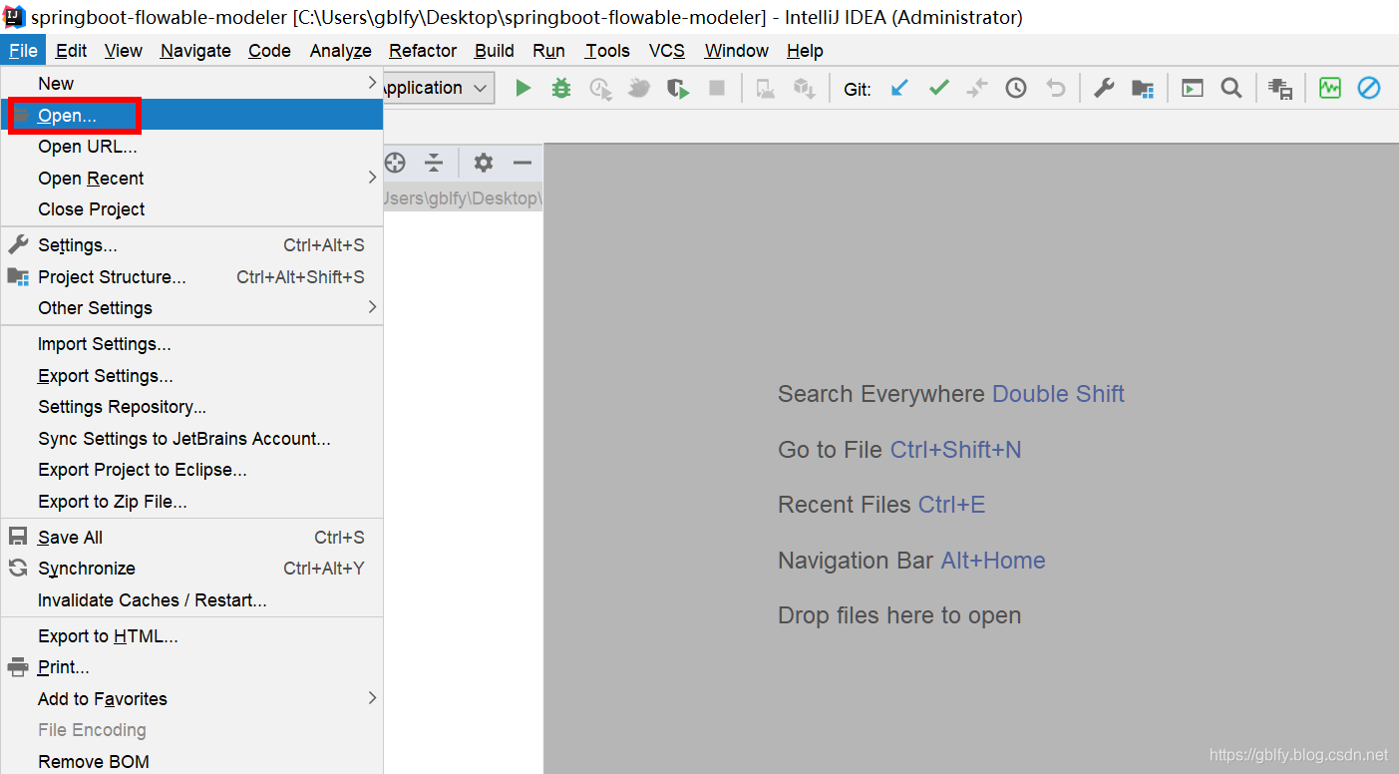Collapse all in the project panel

tap(434, 163)
